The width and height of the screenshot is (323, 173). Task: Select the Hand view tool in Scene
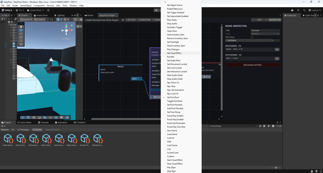coord(21,27)
